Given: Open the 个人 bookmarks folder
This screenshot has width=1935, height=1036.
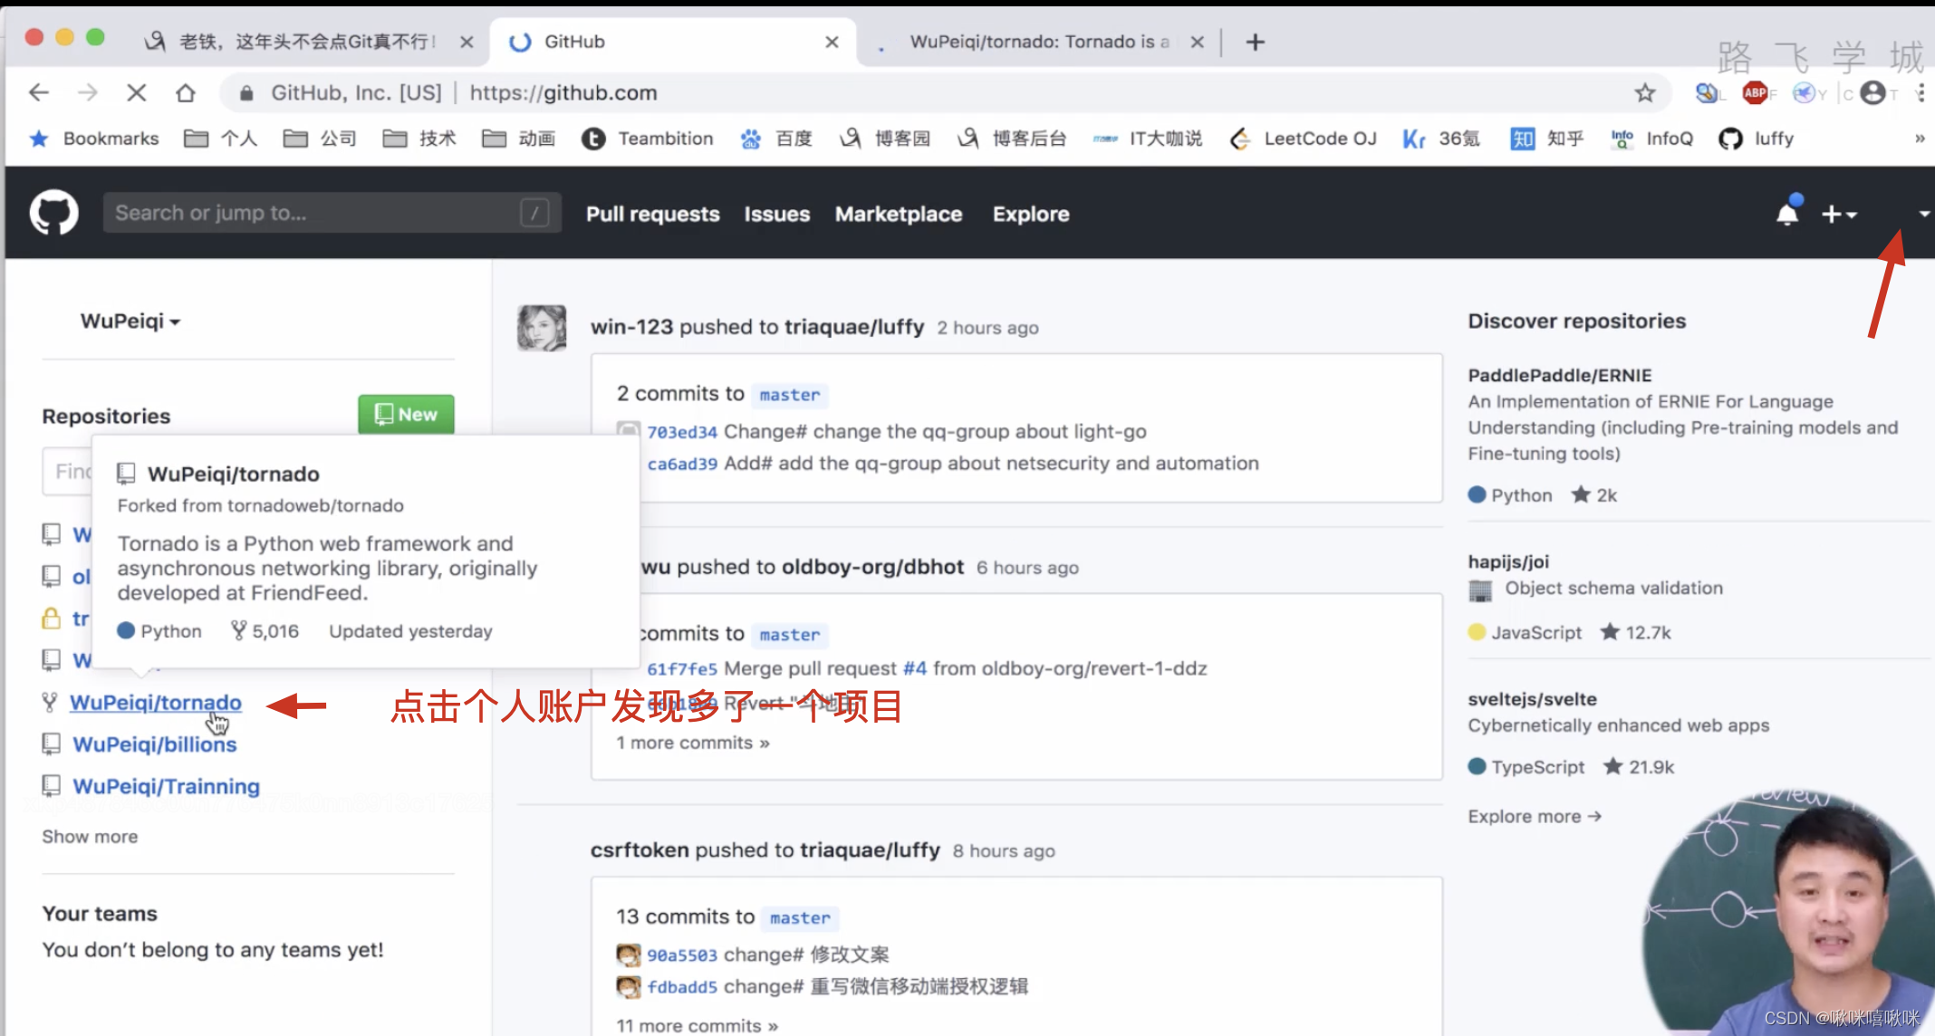Looking at the screenshot, I should pyautogui.click(x=221, y=138).
